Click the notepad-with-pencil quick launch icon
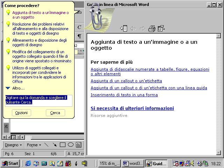 click(60, 163)
